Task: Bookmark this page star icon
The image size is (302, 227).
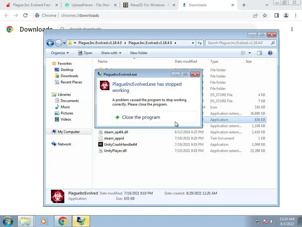Action: pyautogui.click(x=265, y=15)
